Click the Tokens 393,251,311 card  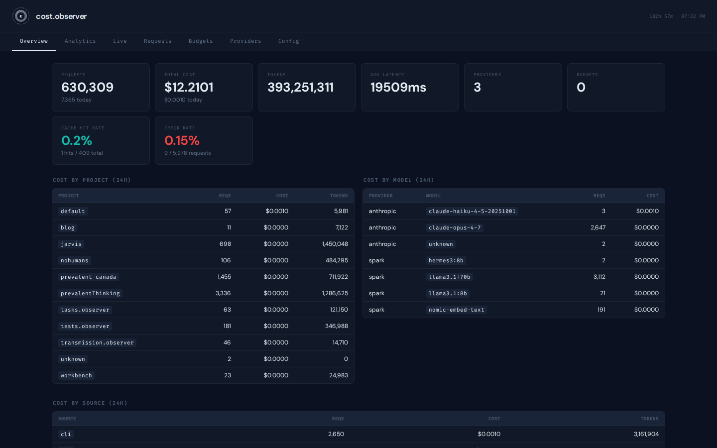tap(307, 87)
